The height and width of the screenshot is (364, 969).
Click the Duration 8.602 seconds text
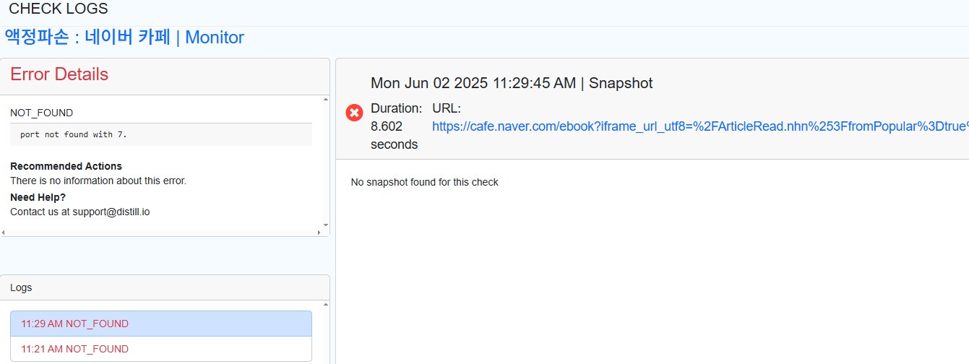(397, 126)
